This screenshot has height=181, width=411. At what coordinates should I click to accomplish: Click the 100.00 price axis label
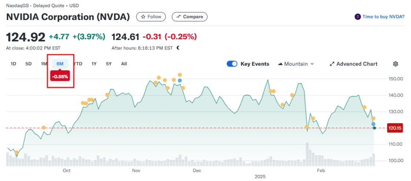click(395, 161)
